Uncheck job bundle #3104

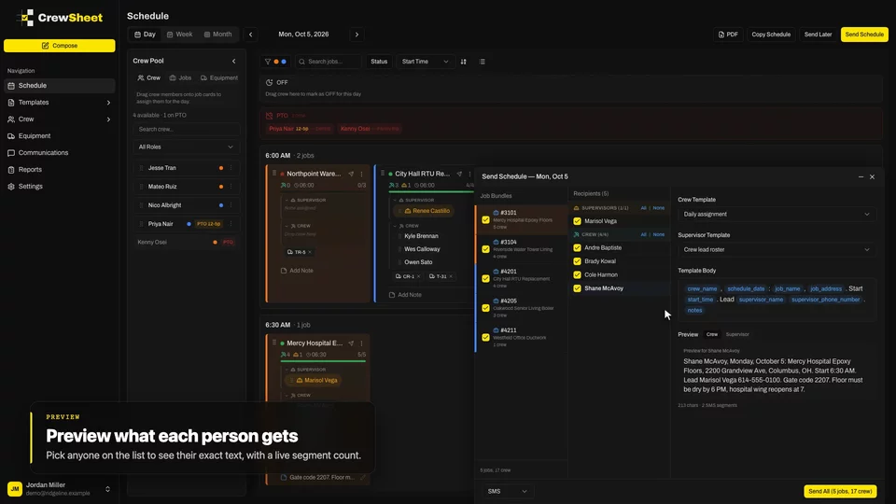point(485,249)
